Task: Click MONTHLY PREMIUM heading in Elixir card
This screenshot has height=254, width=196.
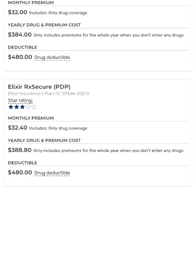Action: tap(31, 118)
